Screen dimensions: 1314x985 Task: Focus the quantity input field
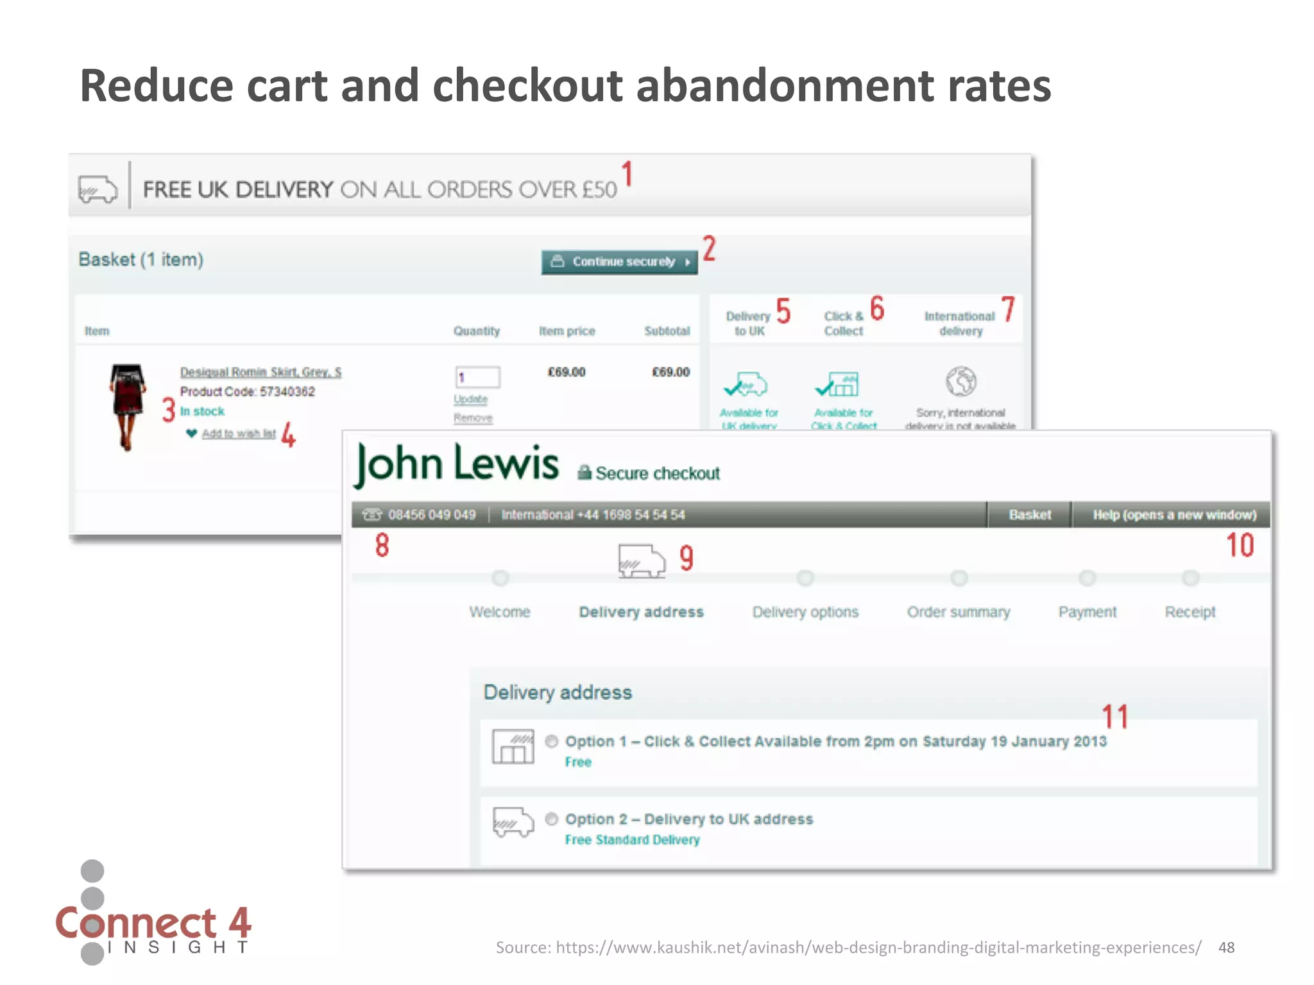(477, 377)
